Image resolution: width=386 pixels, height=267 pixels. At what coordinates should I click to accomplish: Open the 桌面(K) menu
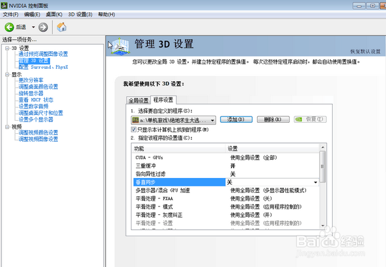coord(54,14)
